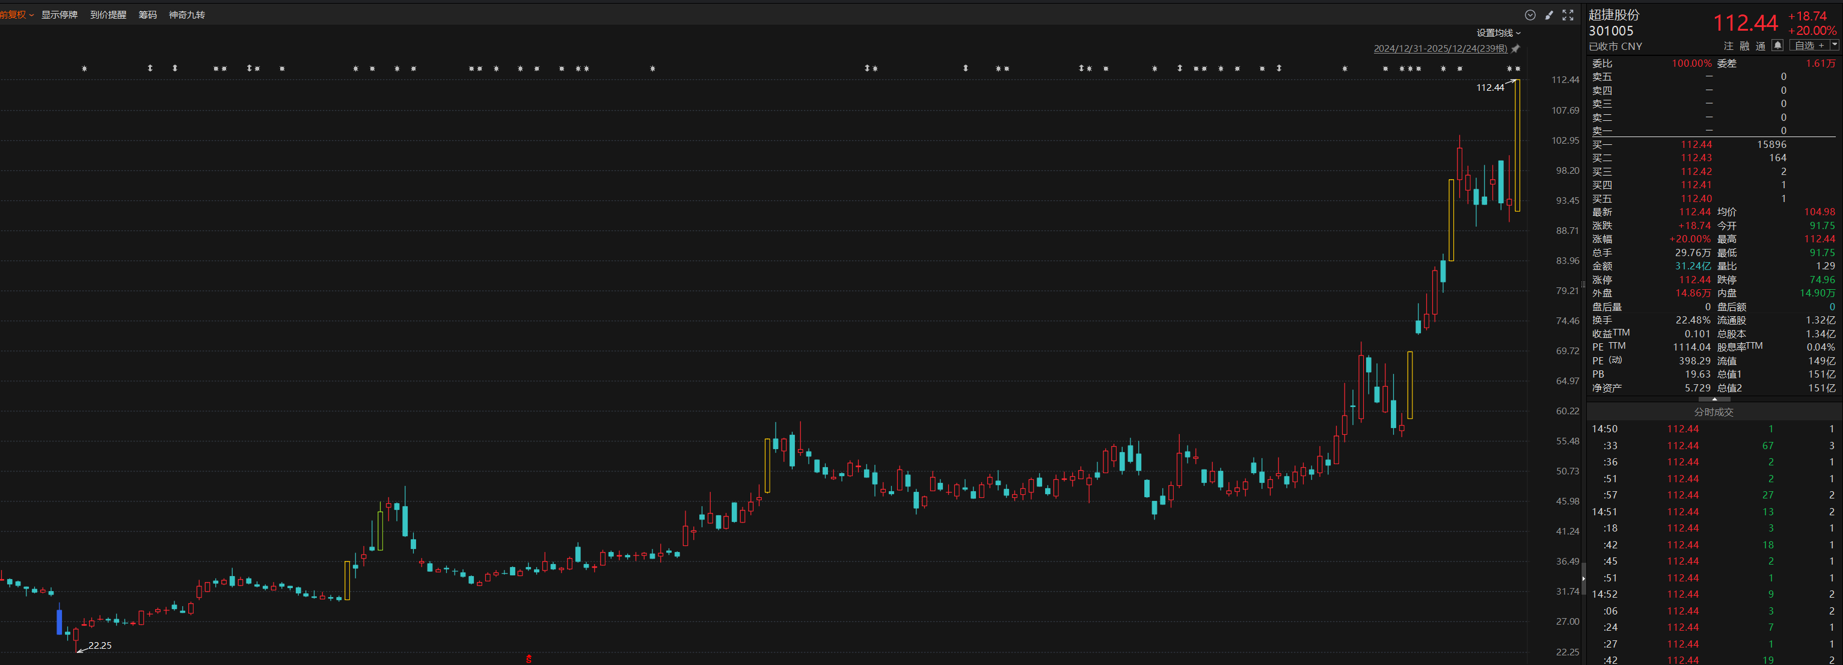
Task: Open the circled down-arrow chart menu icon
Action: 1530,15
